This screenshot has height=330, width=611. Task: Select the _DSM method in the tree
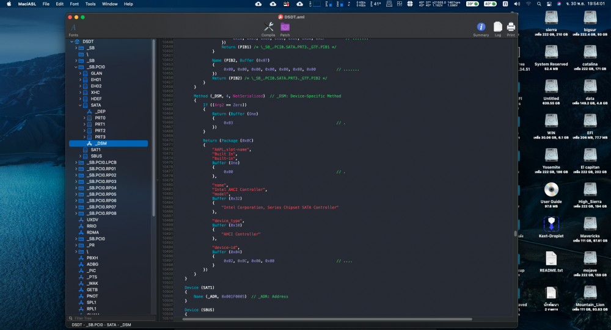[x=108, y=143]
